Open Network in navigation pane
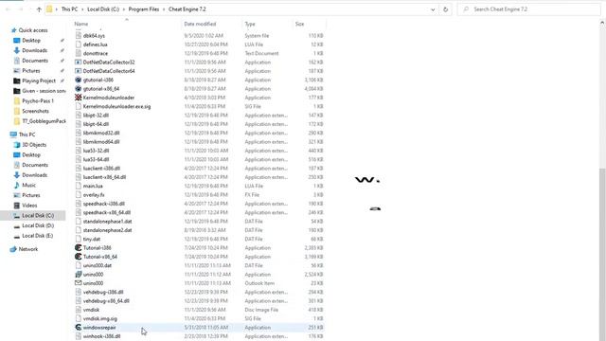This screenshot has height=341, width=606. coord(28,249)
